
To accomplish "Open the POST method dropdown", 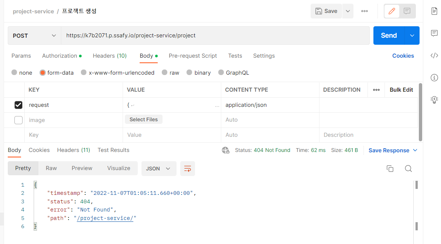I will click(34, 36).
